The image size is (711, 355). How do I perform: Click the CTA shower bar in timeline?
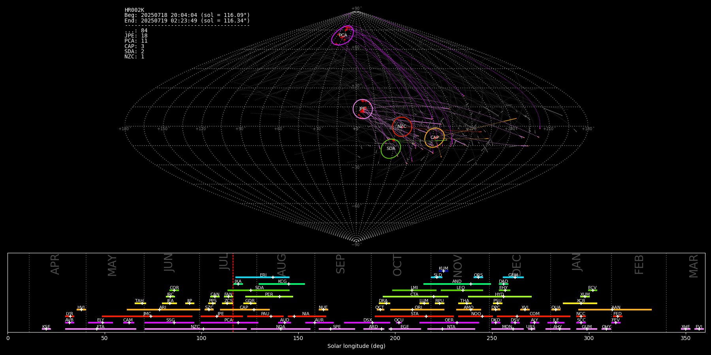coord(416,297)
